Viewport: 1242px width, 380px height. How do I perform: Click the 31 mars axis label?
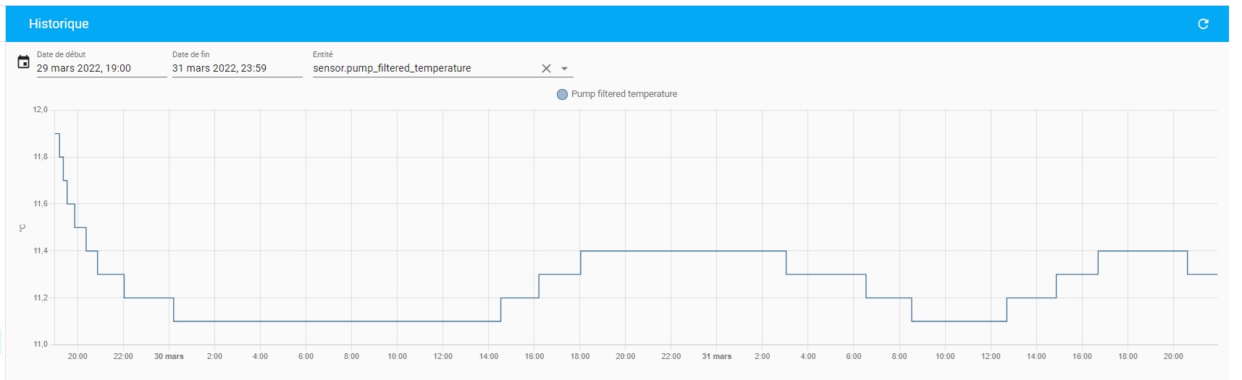click(716, 356)
